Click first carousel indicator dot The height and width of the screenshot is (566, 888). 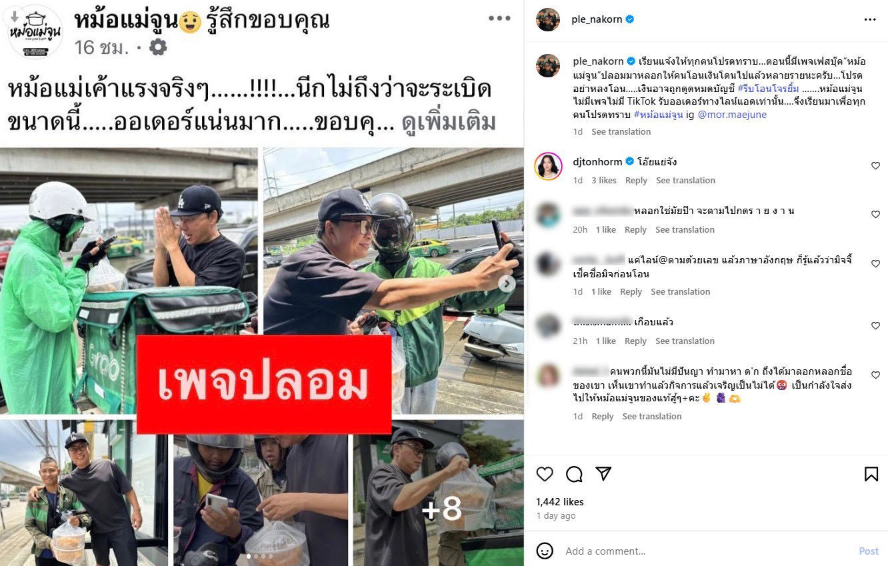coord(249,556)
